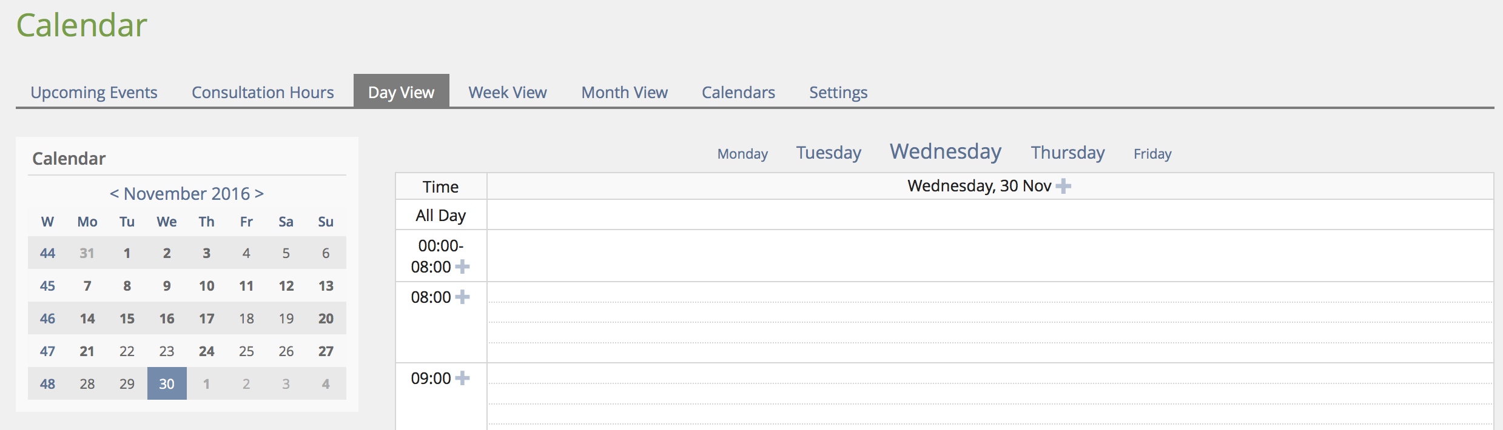
Task: Jump to Thursday in day navigation
Action: [x=1068, y=153]
